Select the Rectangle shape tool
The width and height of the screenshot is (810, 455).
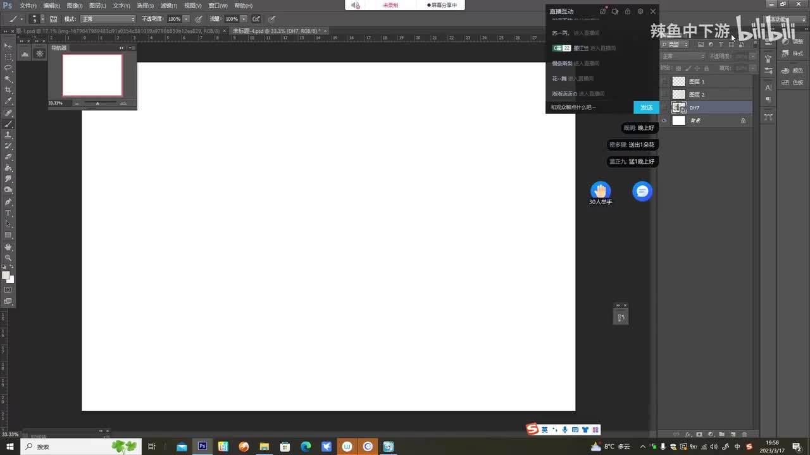click(8, 235)
